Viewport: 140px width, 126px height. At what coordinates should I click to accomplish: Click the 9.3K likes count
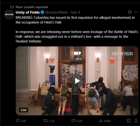click(x=79, y=121)
